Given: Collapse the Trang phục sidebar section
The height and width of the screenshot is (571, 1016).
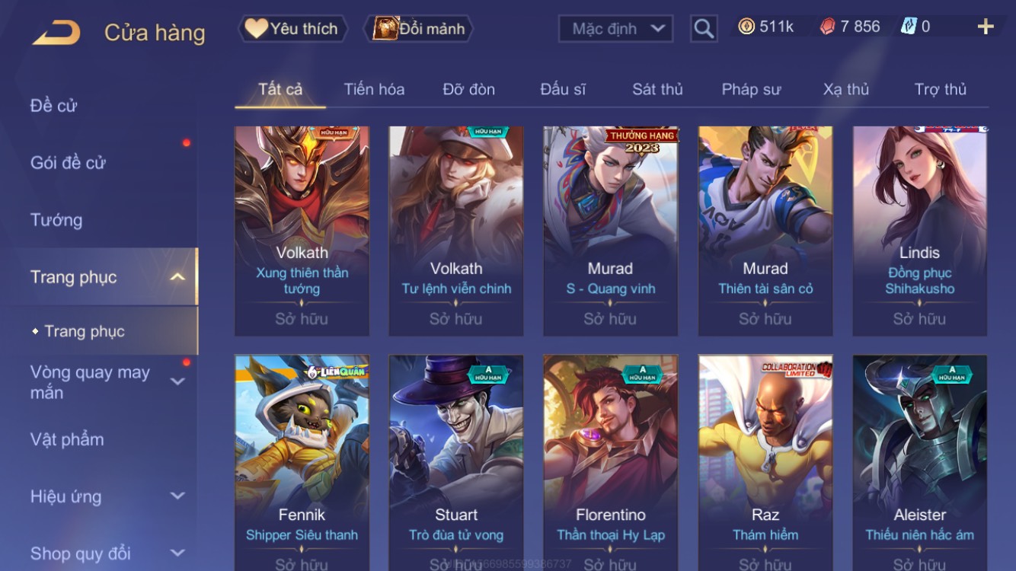Looking at the screenshot, I should point(177,277).
